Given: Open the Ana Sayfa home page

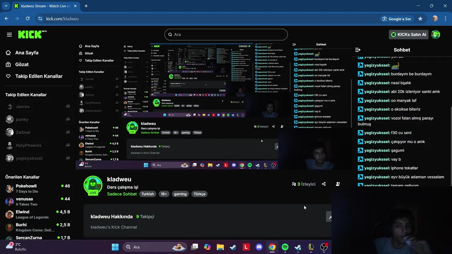Looking at the screenshot, I should 22,53.
